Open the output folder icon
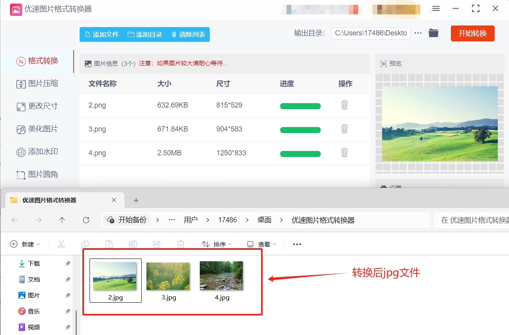Screen dimensions: 509x335 [x=433, y=33]
